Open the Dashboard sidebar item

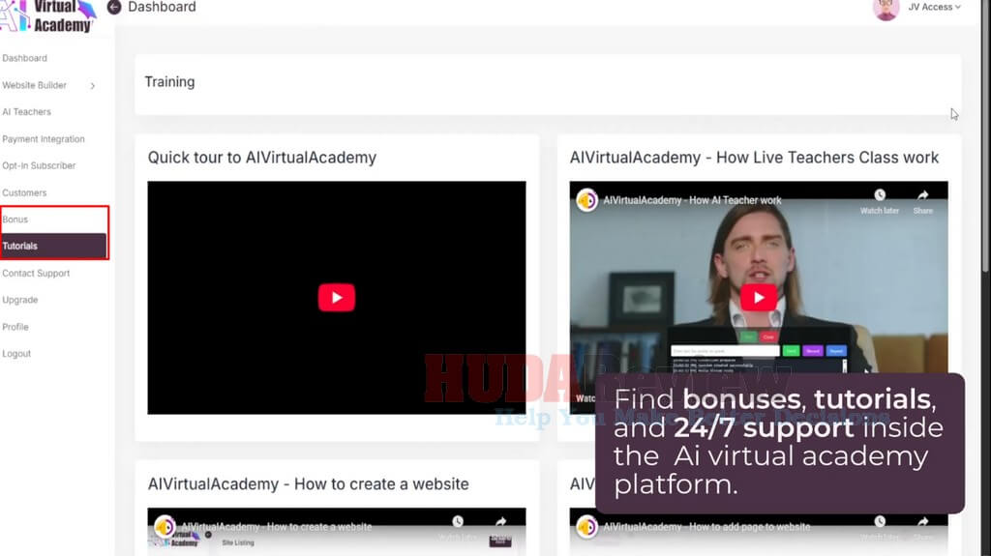pyautogui.click(x=24, y=58)
